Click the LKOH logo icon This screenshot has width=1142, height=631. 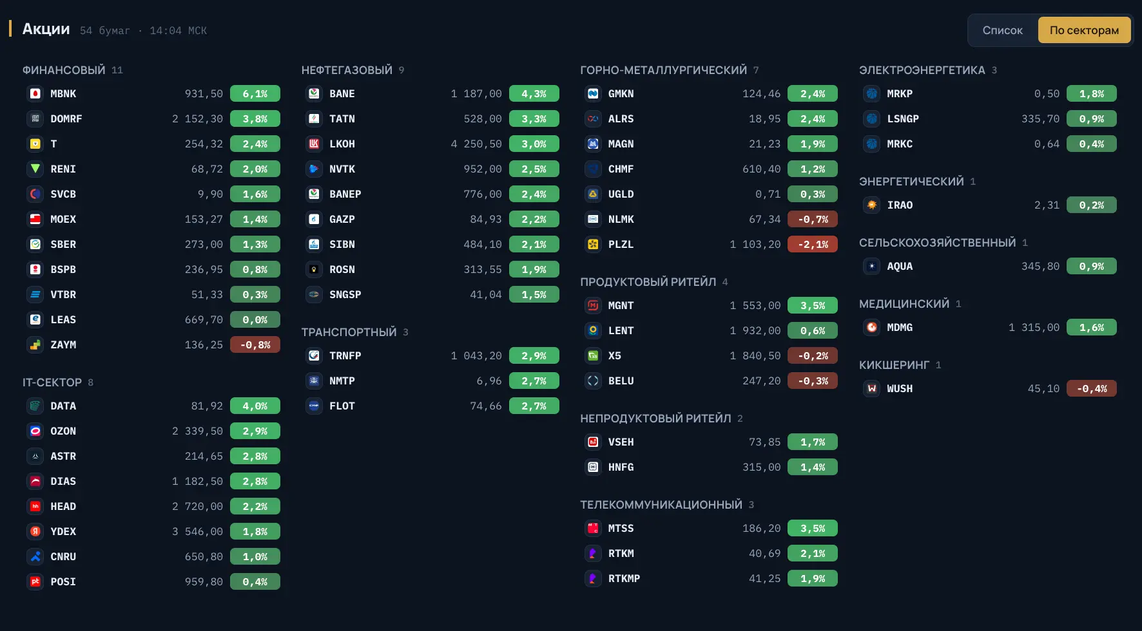tap(314, 144)
